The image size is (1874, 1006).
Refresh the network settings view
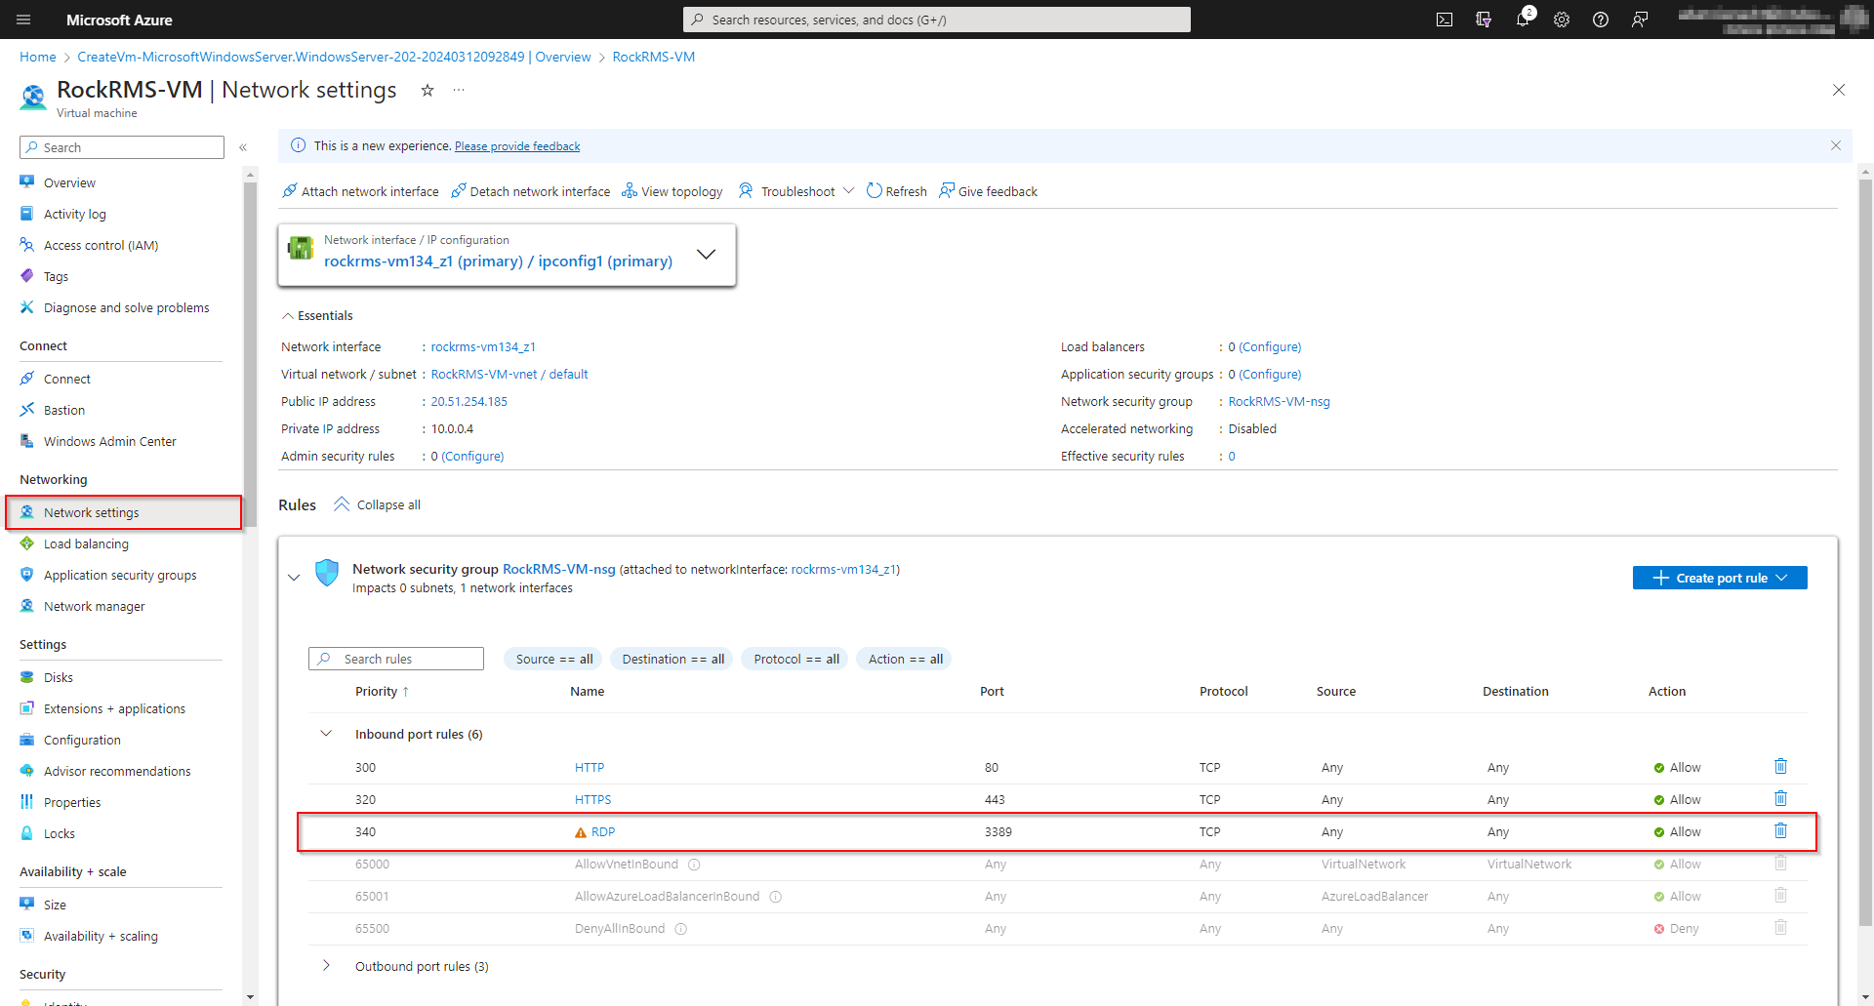pyautogui.click(x=895, y=190)
